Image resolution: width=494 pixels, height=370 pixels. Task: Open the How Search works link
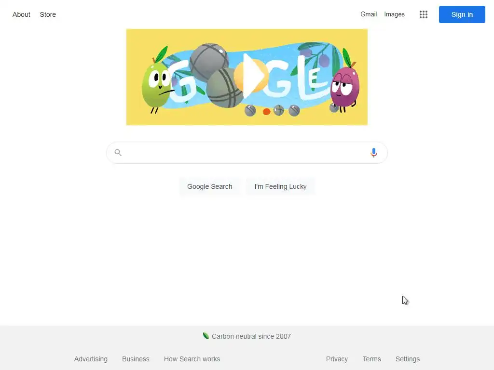click(192, 359)
